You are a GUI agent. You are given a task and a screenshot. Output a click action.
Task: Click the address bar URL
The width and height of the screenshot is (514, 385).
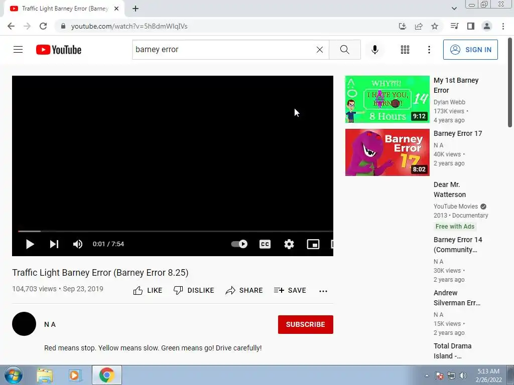[129, 26]
